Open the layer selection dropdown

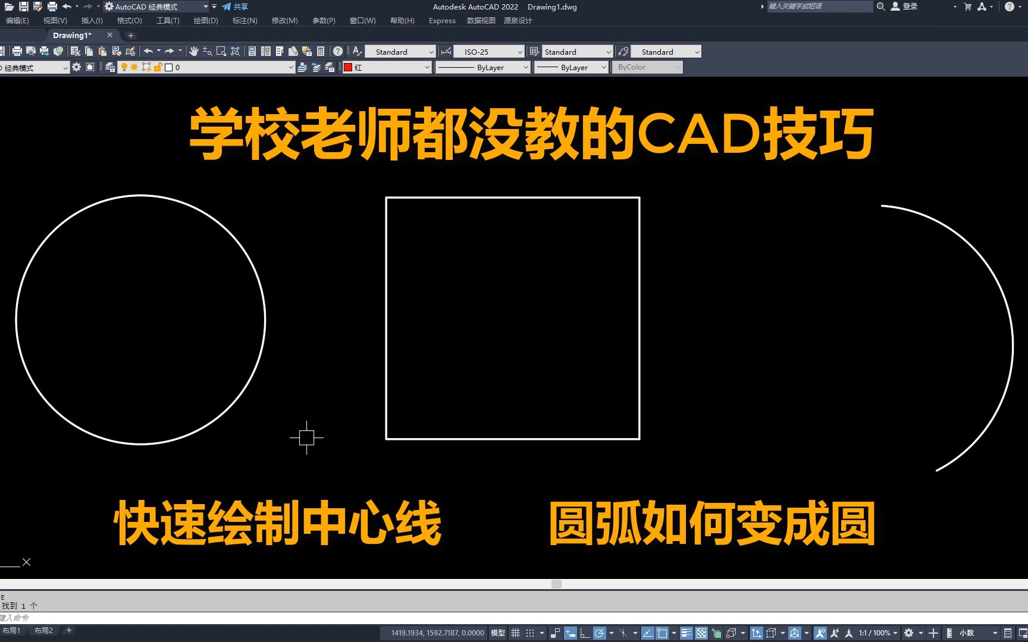[x=291, y=67]
